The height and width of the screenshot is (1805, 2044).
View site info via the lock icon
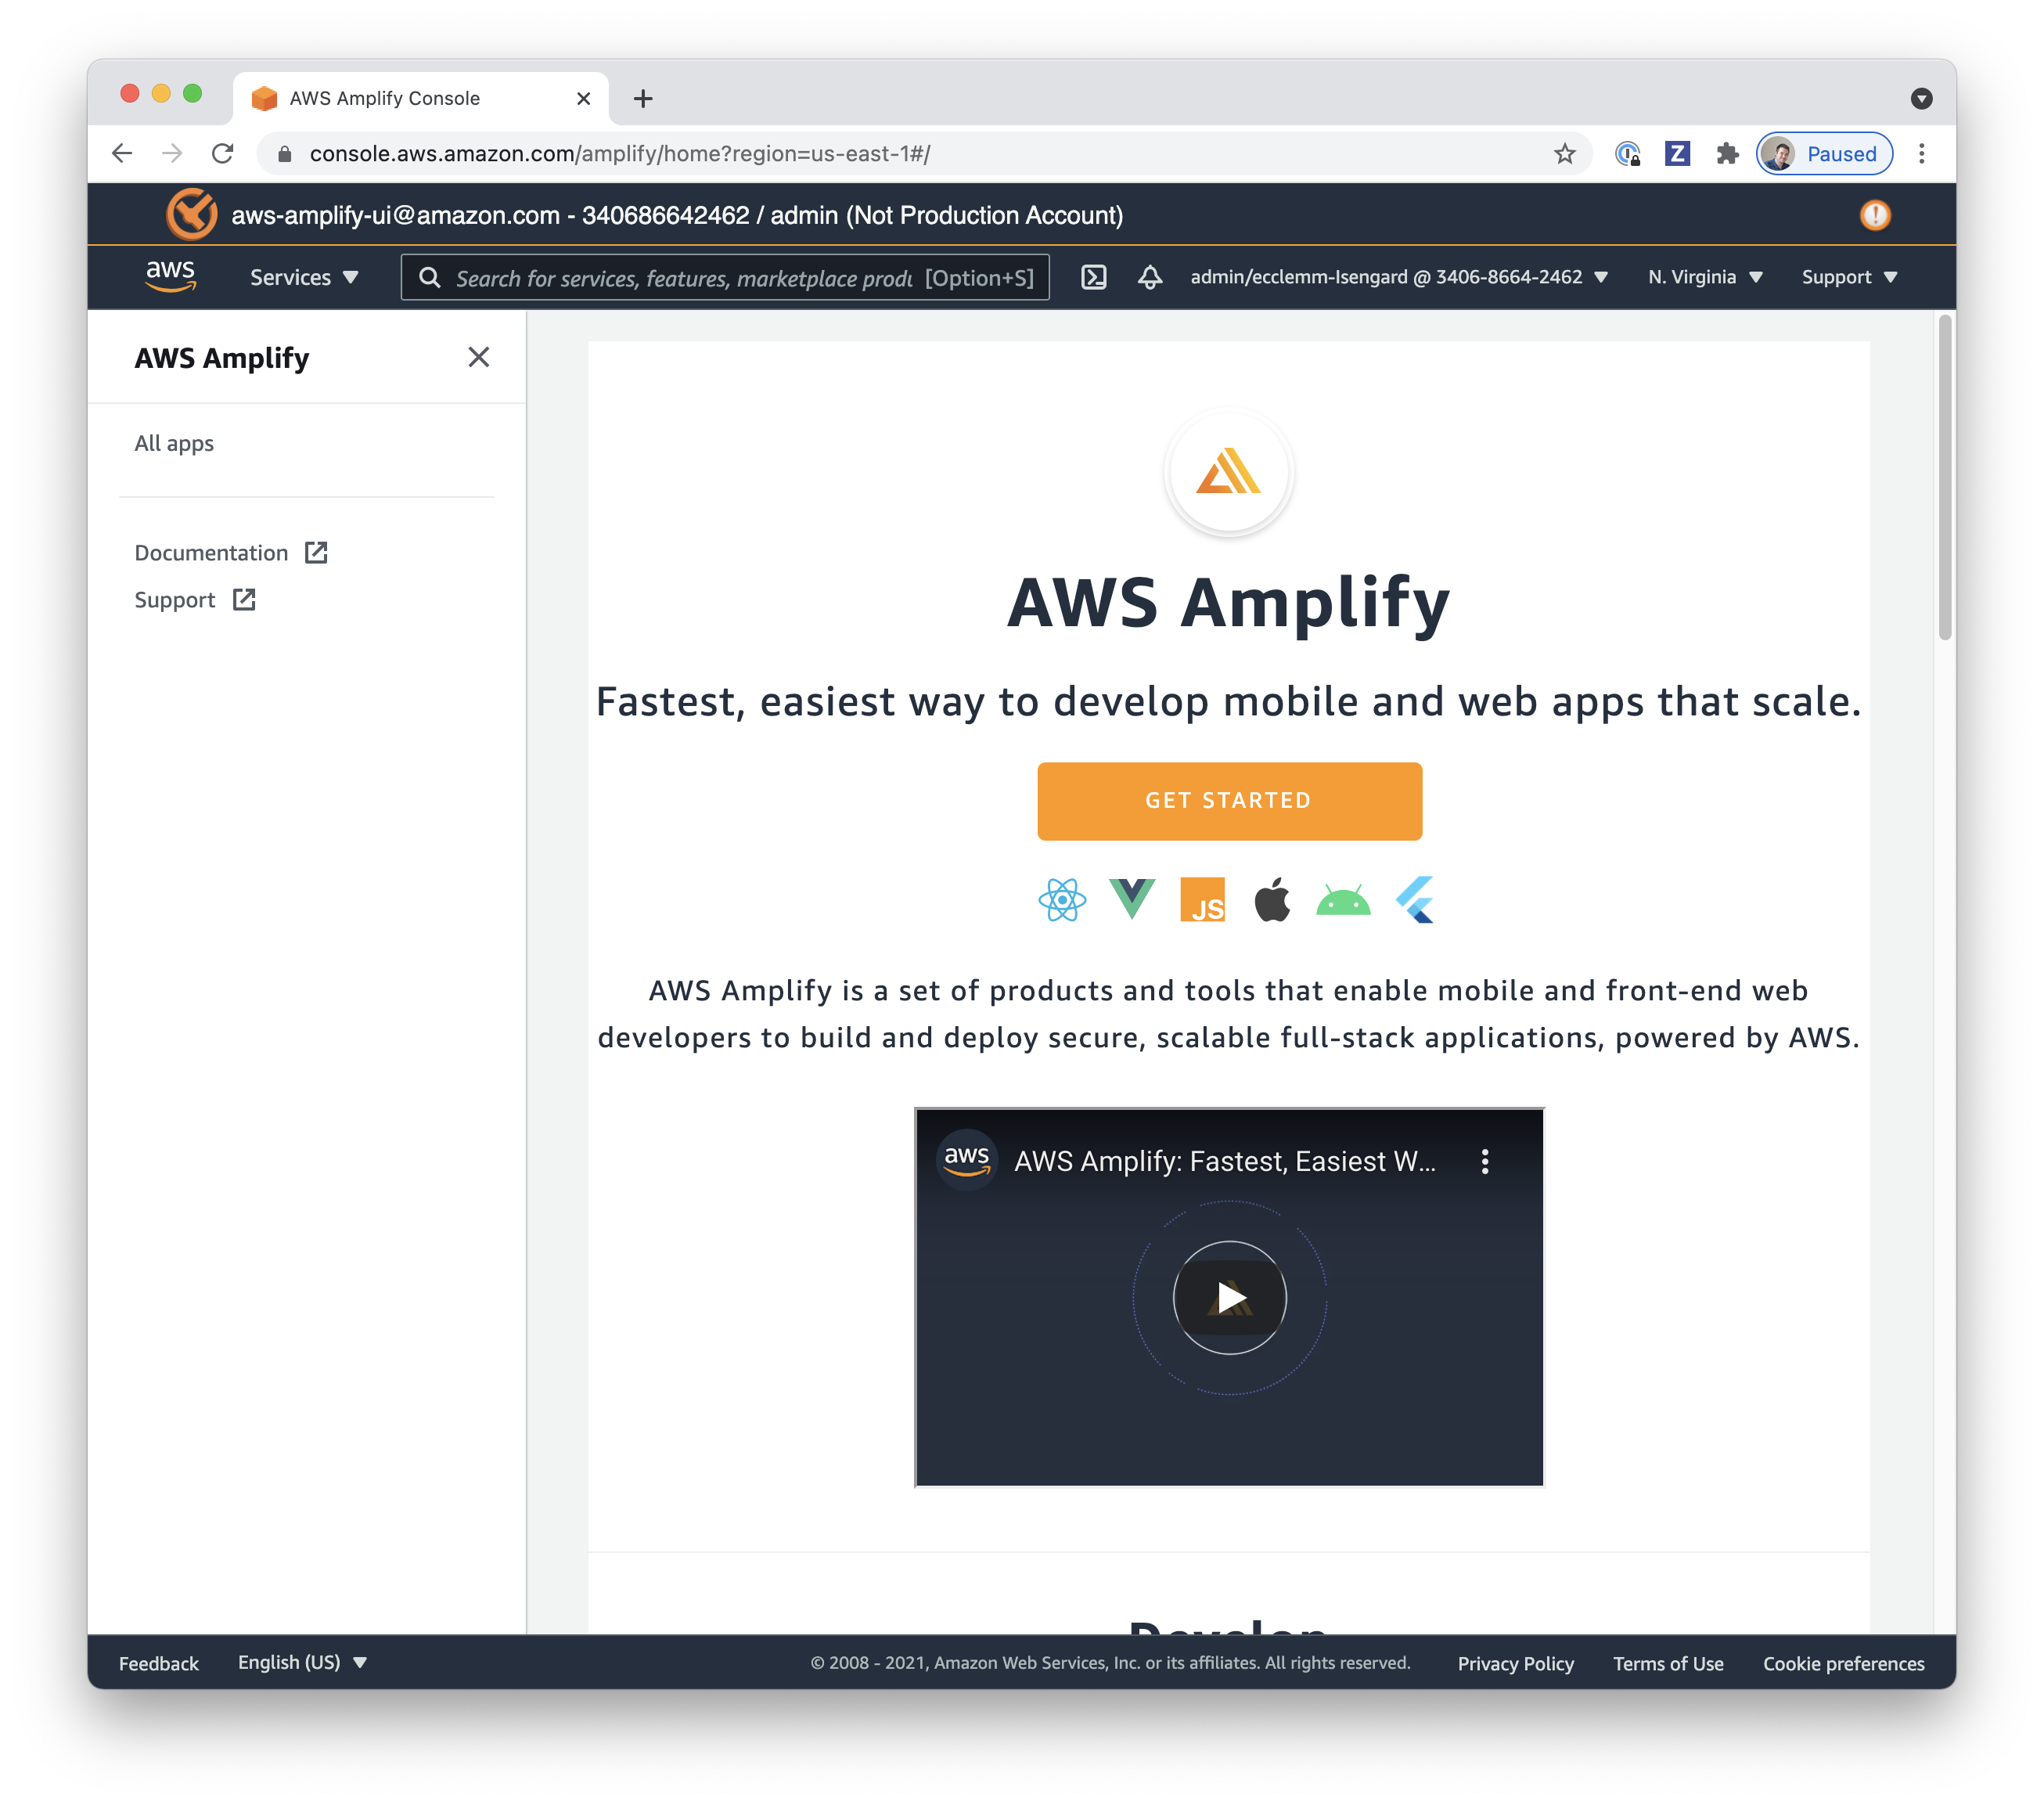(285, 154)
